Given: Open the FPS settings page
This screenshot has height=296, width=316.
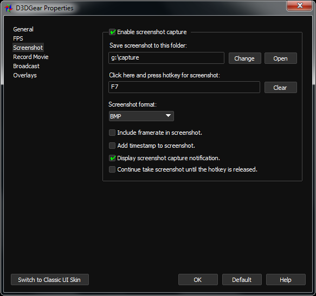Looking at the screenshot, I should pyautogui.click(x=18, y=38).
